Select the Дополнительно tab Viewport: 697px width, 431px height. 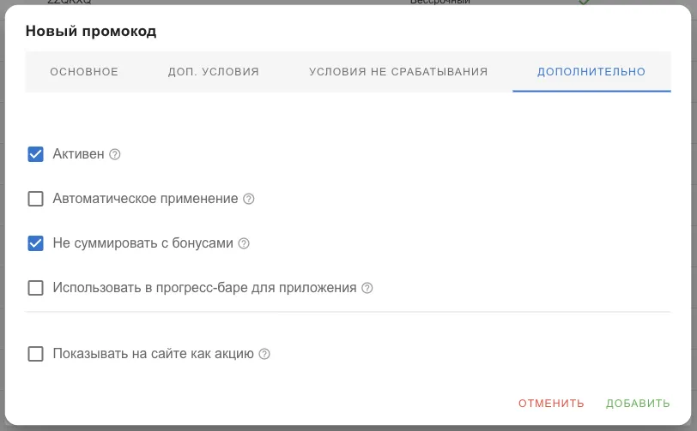591,72
